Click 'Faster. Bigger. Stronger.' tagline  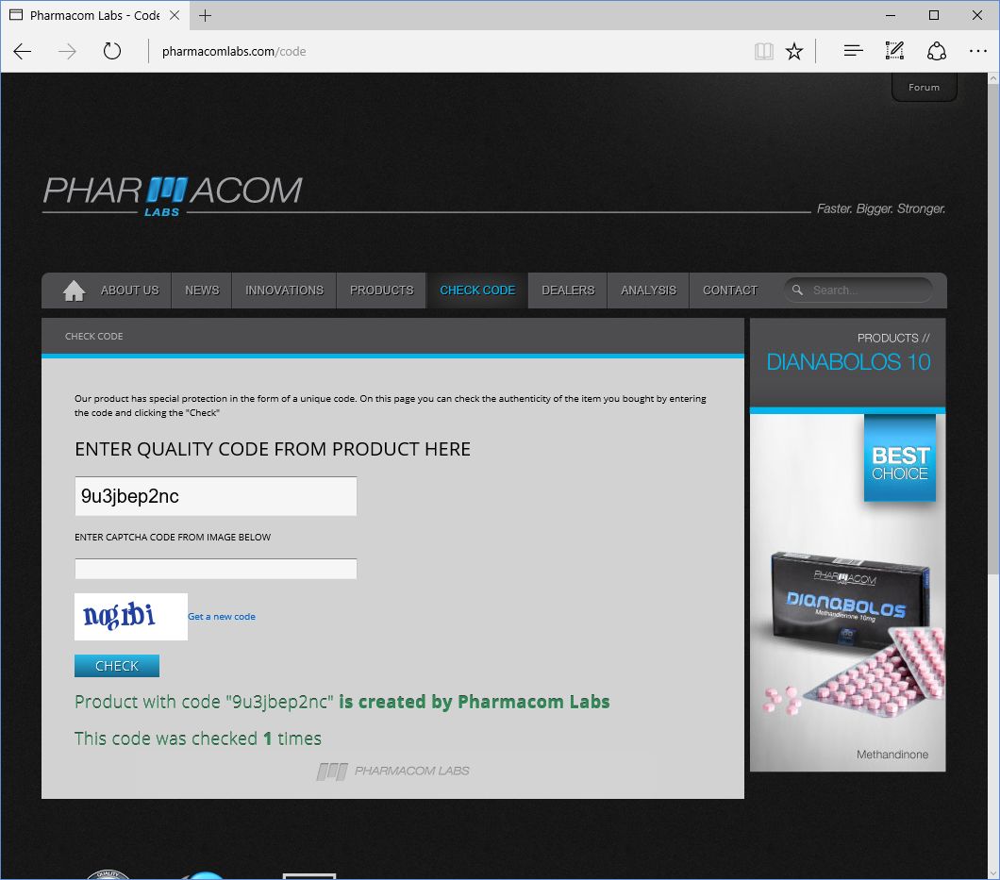coord(881,209)
